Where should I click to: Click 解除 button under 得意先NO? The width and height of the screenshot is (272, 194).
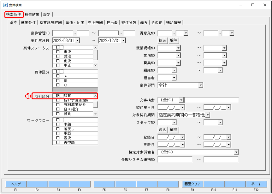(x=174, y=40)
